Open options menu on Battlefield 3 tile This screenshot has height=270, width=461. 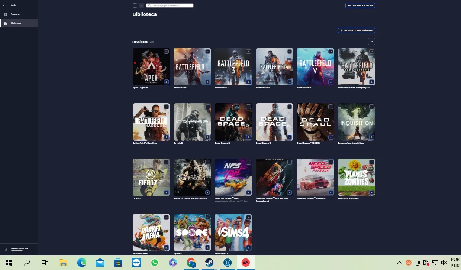(248, 52)
